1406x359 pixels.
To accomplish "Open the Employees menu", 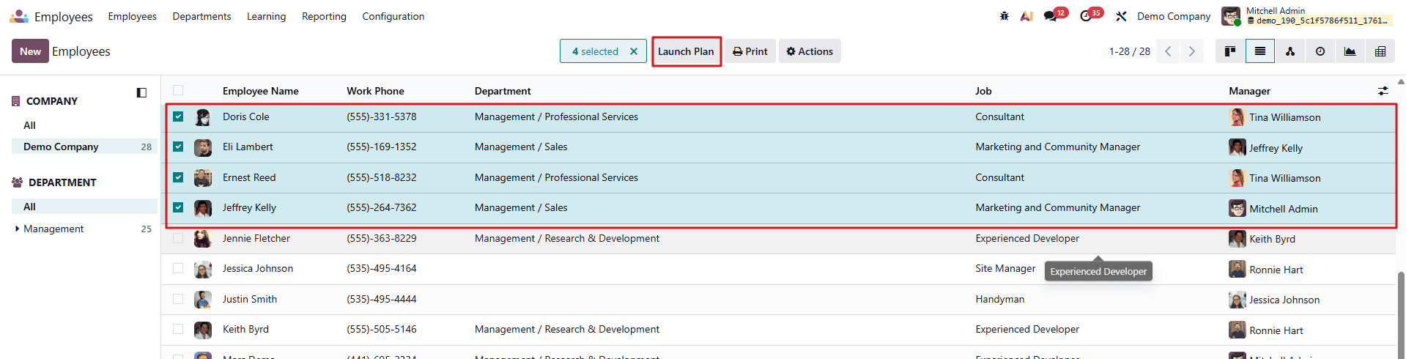I will (x=132, y=16).
